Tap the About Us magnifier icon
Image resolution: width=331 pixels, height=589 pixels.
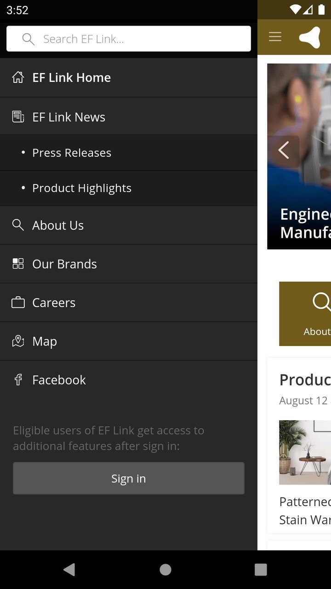click(18, 225)
